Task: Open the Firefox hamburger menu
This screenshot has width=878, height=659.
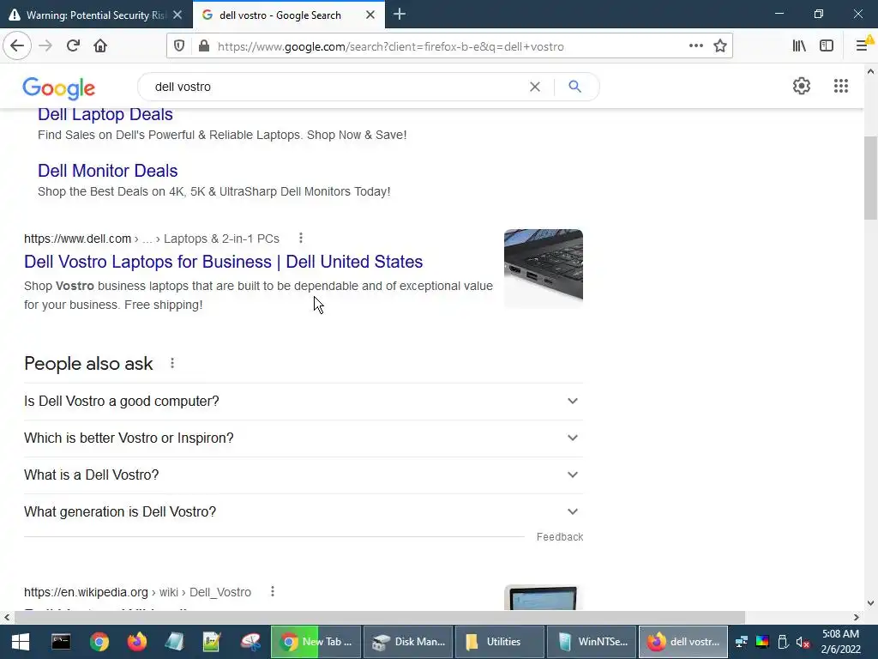Action: (863, 46)
